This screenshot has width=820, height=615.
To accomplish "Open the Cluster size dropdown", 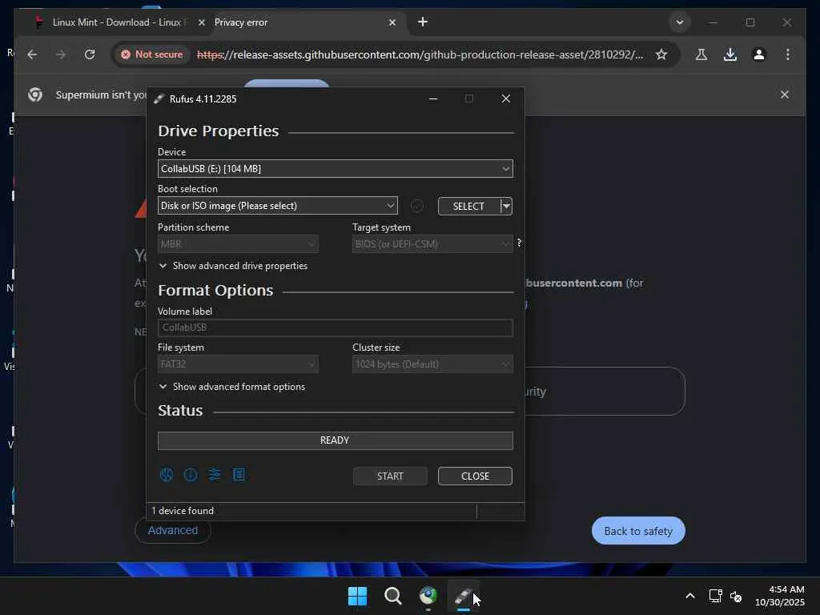I will pyautogui.click(x=432, y=364).
